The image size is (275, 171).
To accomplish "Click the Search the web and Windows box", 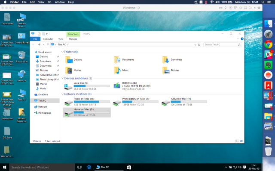I will 42,167.
